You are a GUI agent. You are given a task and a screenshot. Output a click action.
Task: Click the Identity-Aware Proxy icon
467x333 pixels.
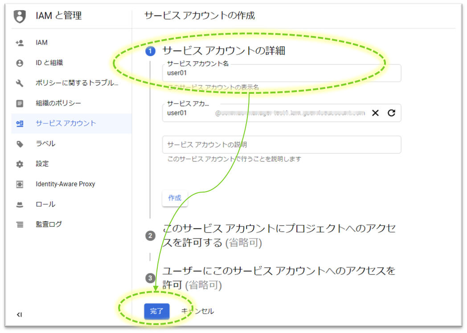[x=19, y=184]
